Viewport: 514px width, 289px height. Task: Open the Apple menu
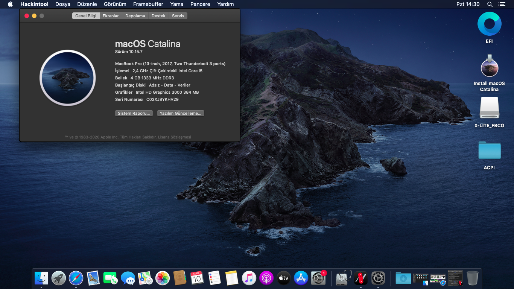coord(10,4)
